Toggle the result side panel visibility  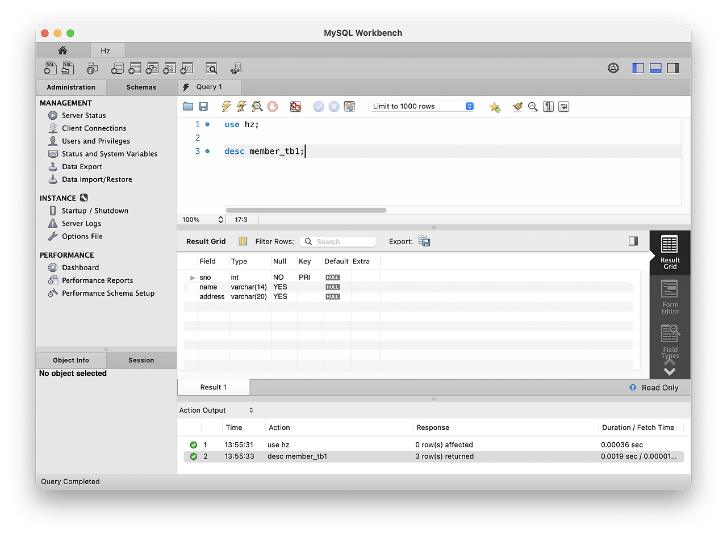pos(633,241)
